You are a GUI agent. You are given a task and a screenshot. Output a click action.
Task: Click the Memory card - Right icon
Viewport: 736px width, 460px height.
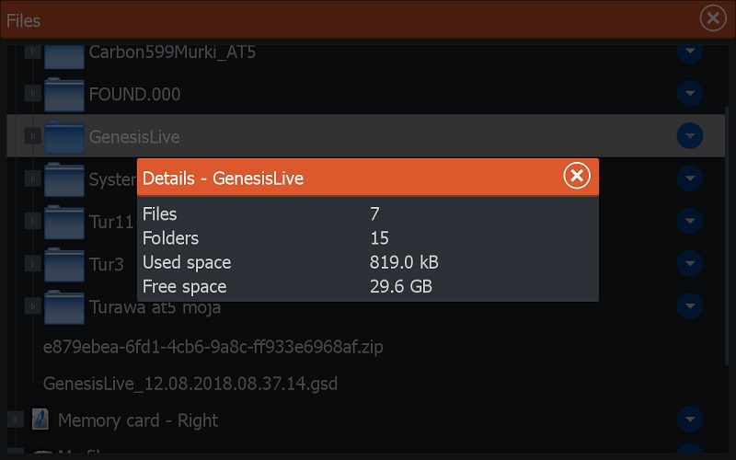point(40,420)
